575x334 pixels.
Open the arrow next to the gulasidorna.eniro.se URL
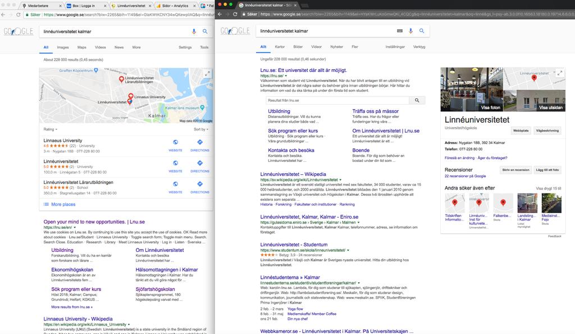(359, 223)
